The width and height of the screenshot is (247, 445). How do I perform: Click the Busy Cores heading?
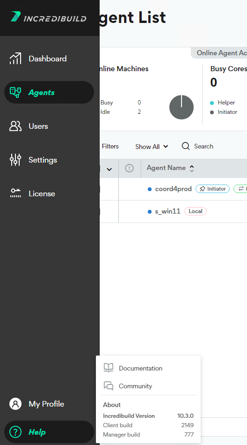229,69
